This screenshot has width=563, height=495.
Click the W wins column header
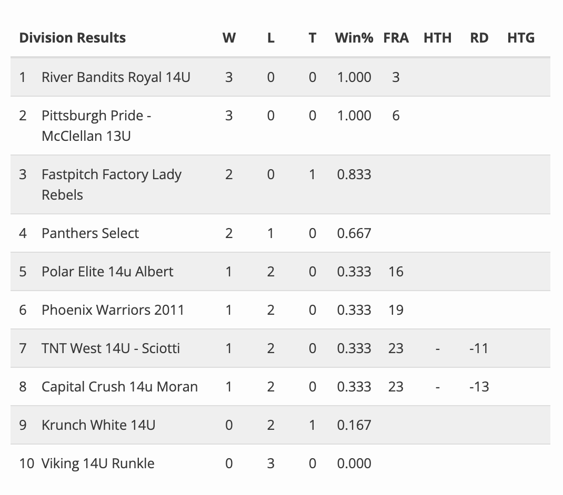click(x=229, y=38)
